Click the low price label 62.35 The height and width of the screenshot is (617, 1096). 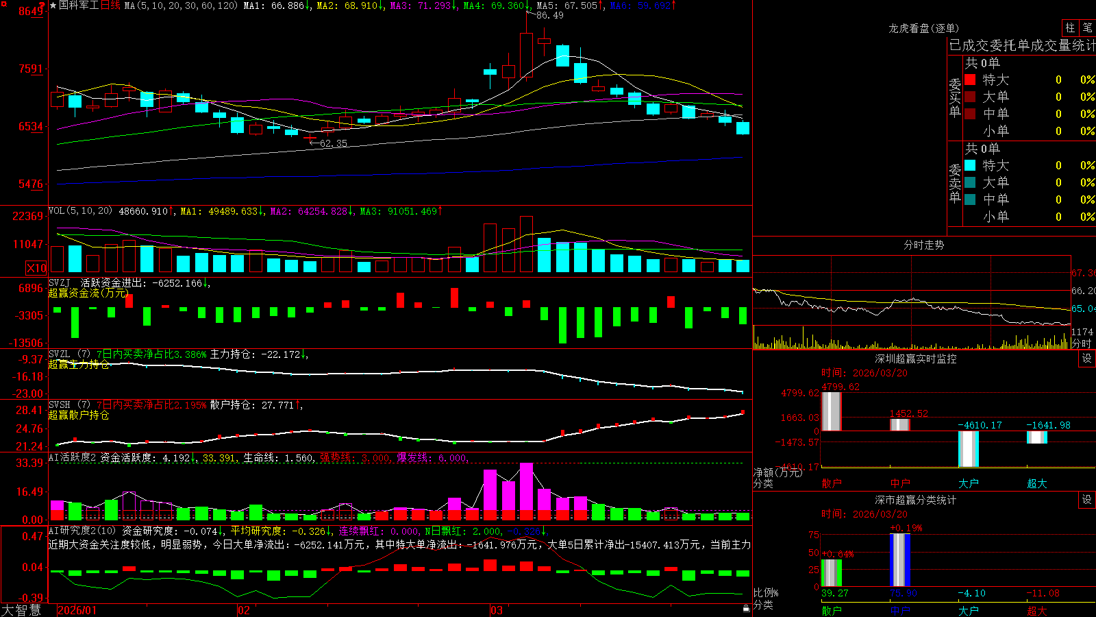coord(334,144)
